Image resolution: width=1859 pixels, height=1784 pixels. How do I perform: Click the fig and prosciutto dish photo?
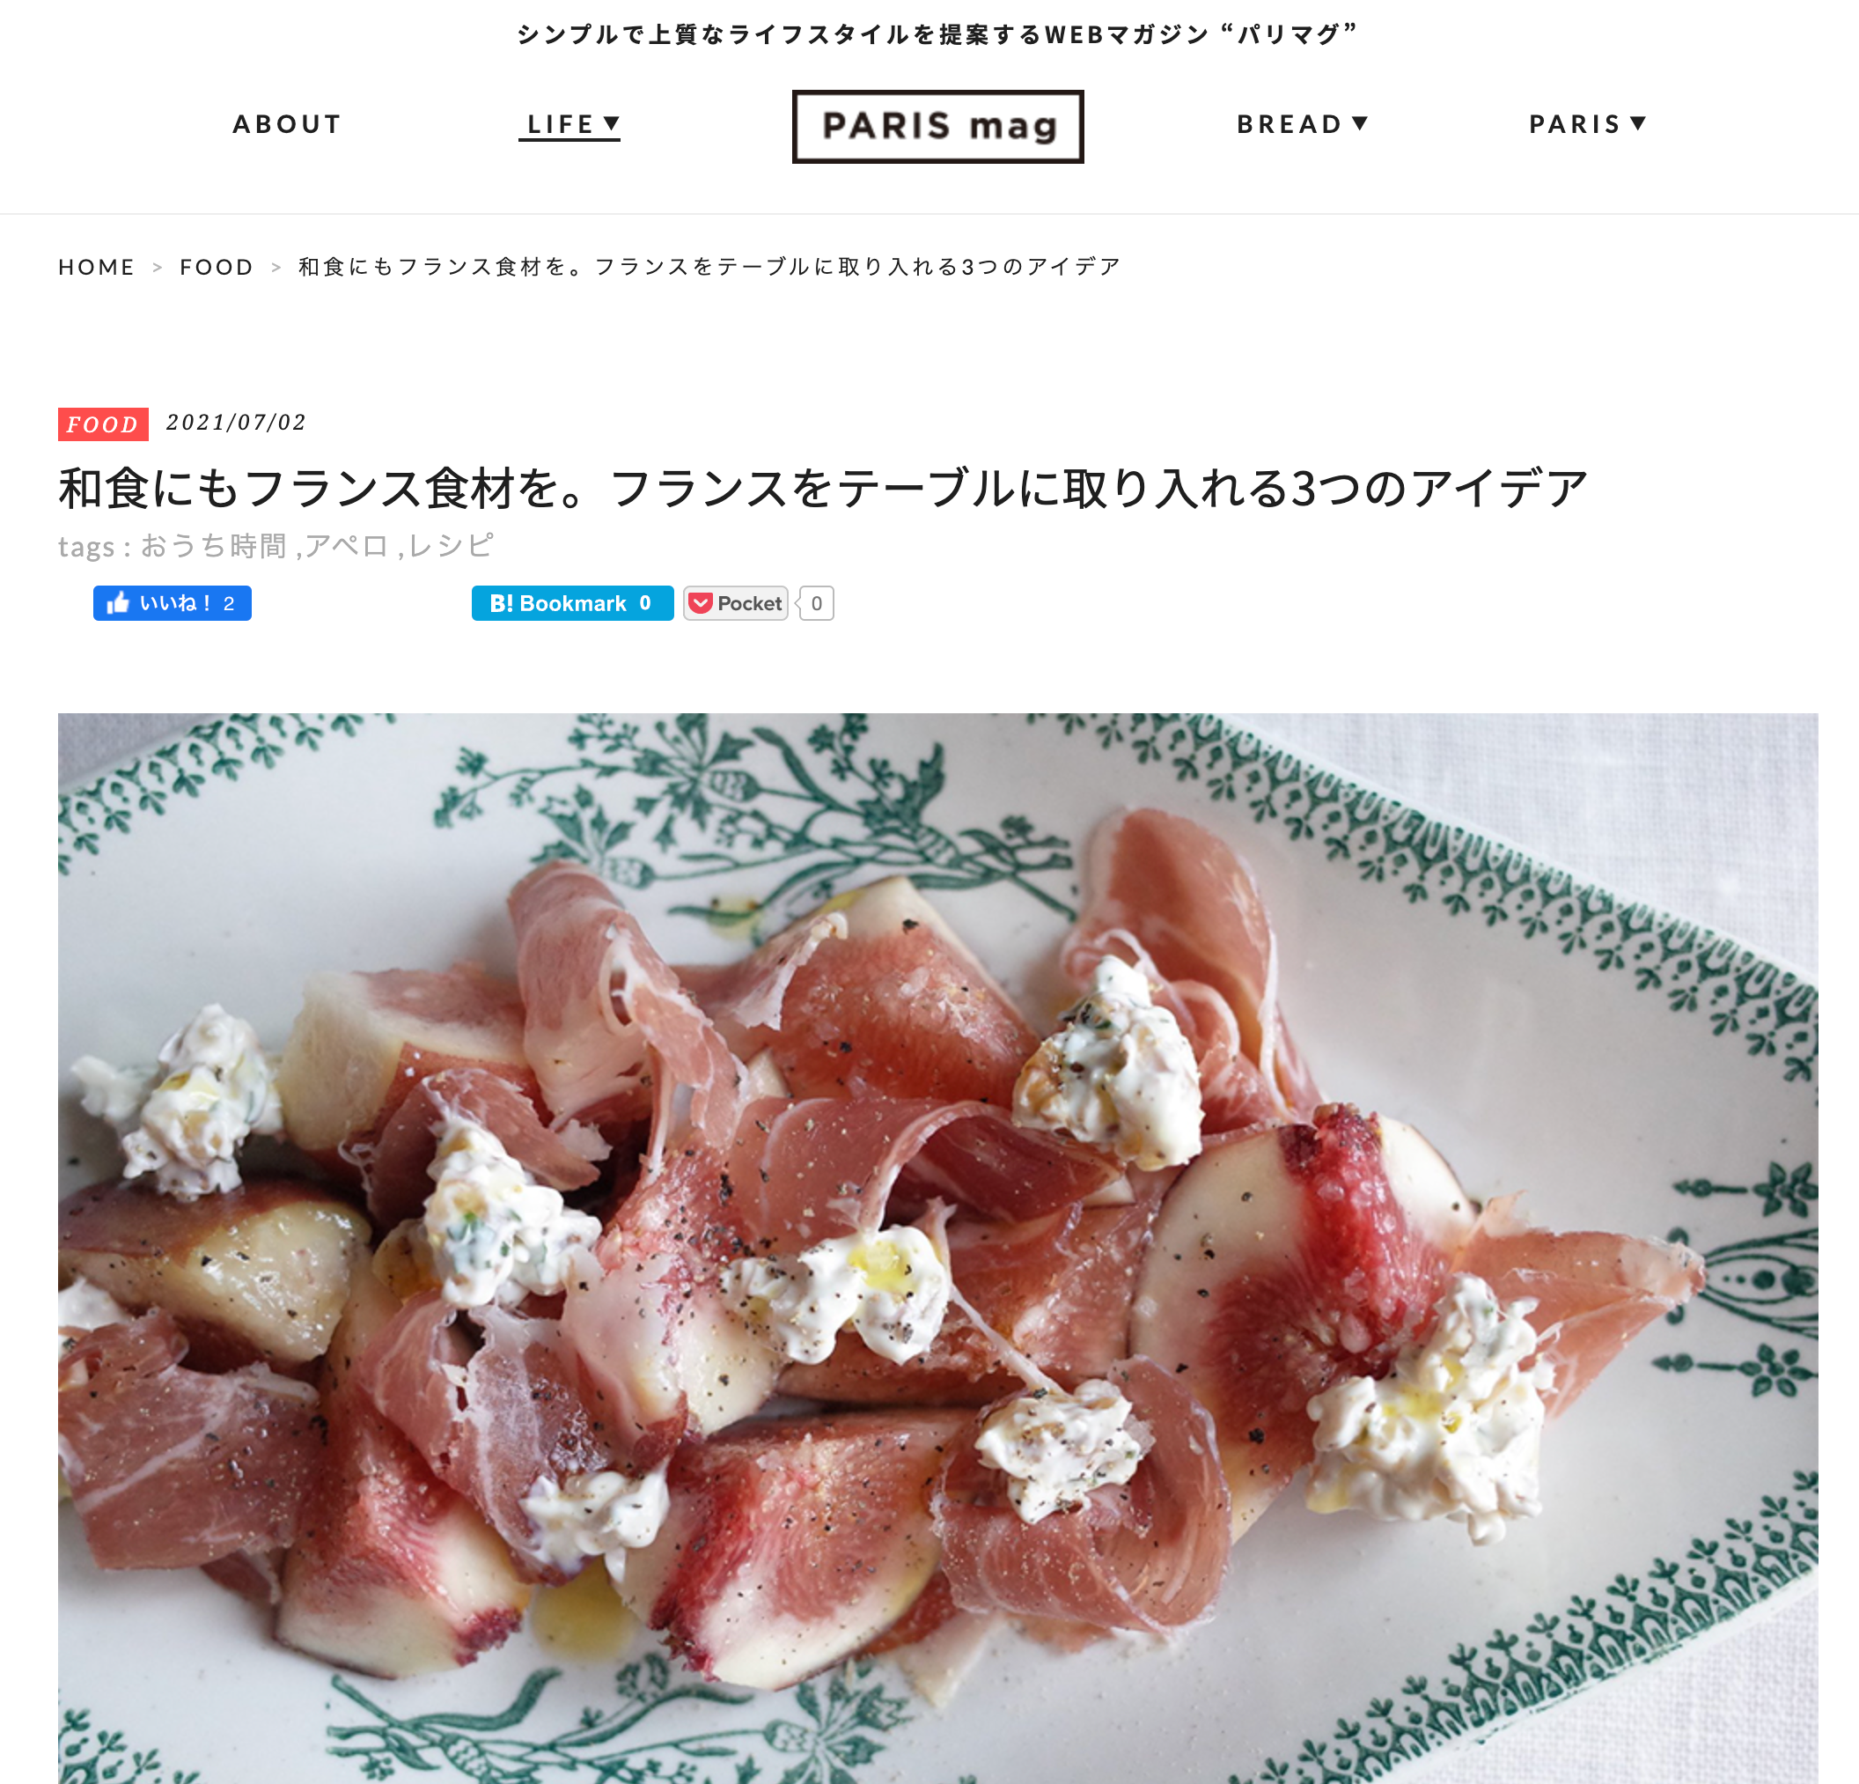[937, 1248]
